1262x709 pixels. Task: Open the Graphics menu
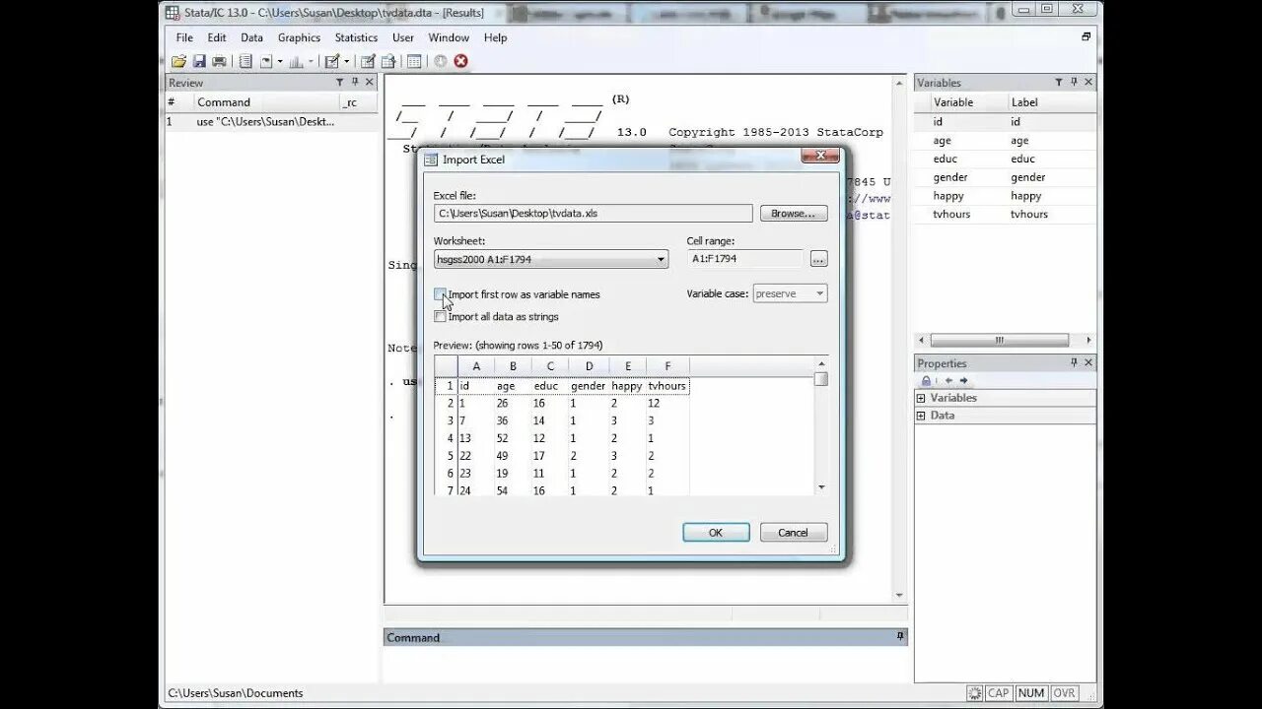pyautogui.click(x=299, y=37)
